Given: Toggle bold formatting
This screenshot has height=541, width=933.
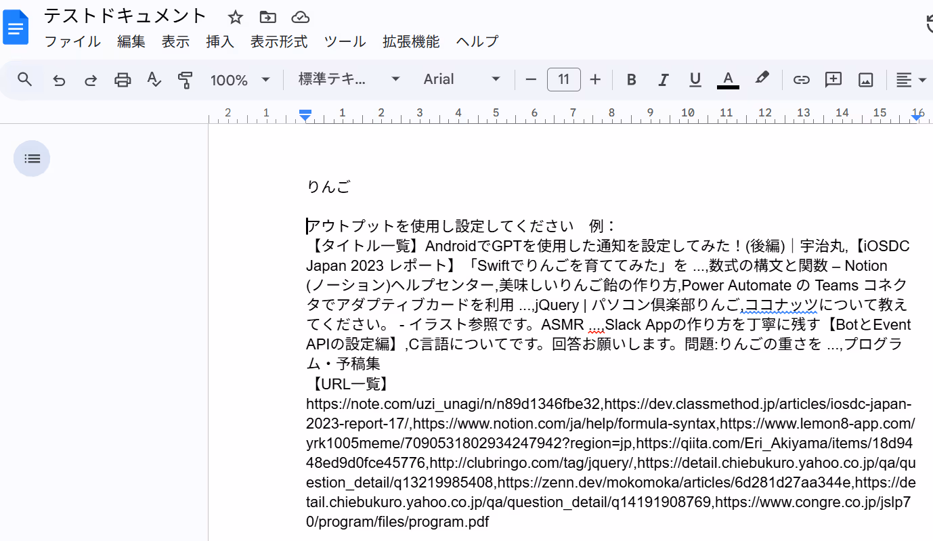Looking at the screenshot, I should [x=631, y=80].
